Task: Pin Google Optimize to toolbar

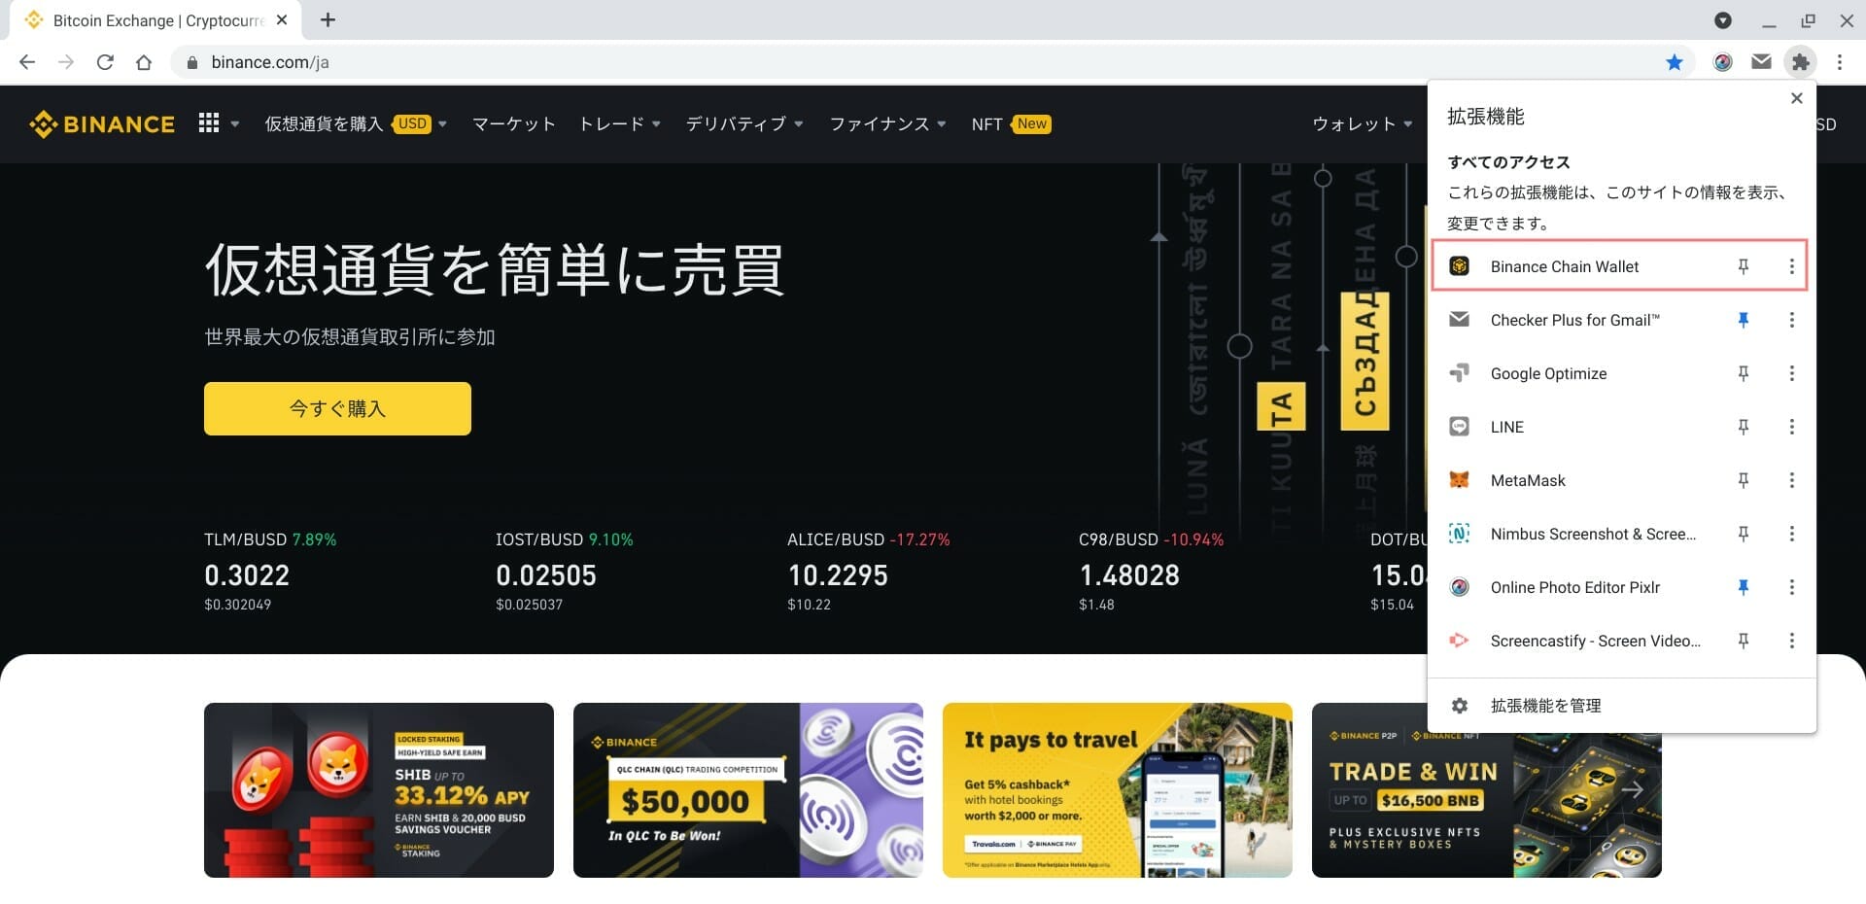Action: pyautogui.click(x=1744, y=373)
